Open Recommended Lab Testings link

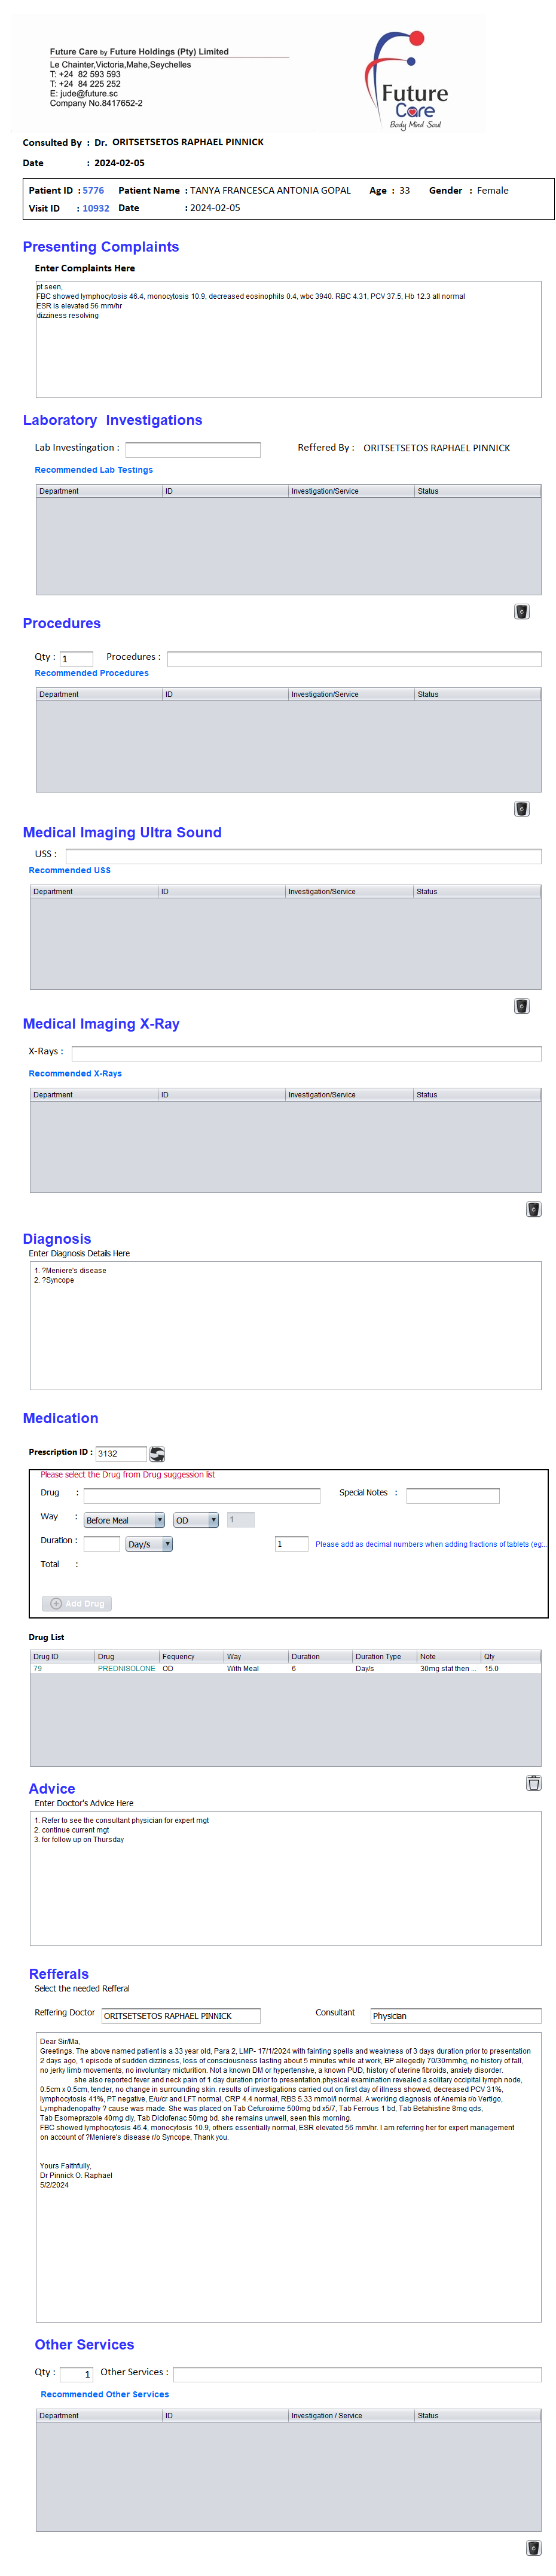(x=94, y=470)
